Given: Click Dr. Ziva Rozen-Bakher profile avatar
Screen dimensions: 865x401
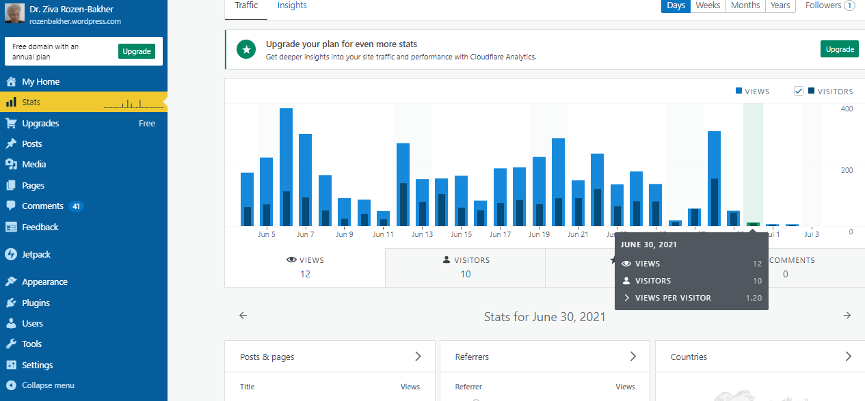Looking at the screenshot, I should point(14,14).
